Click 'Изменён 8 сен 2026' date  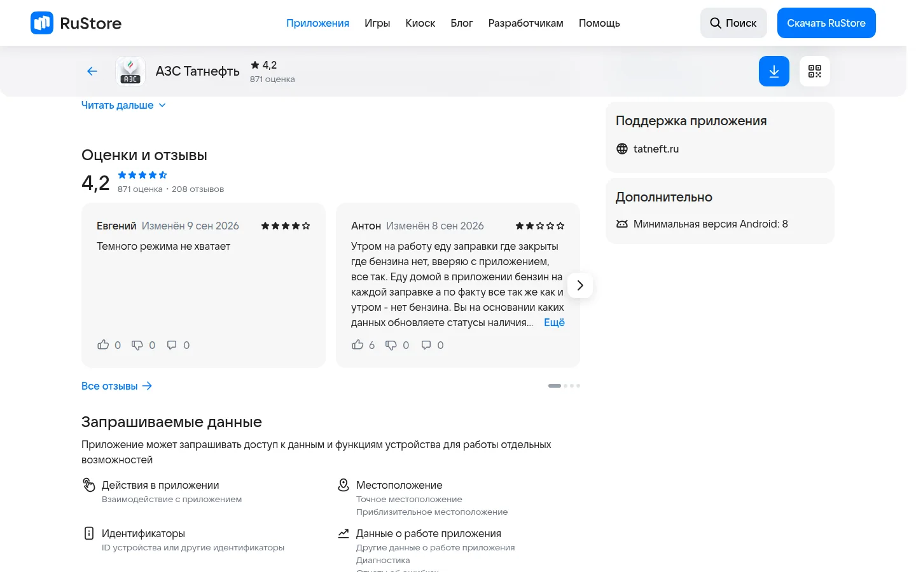click(435, 226)
